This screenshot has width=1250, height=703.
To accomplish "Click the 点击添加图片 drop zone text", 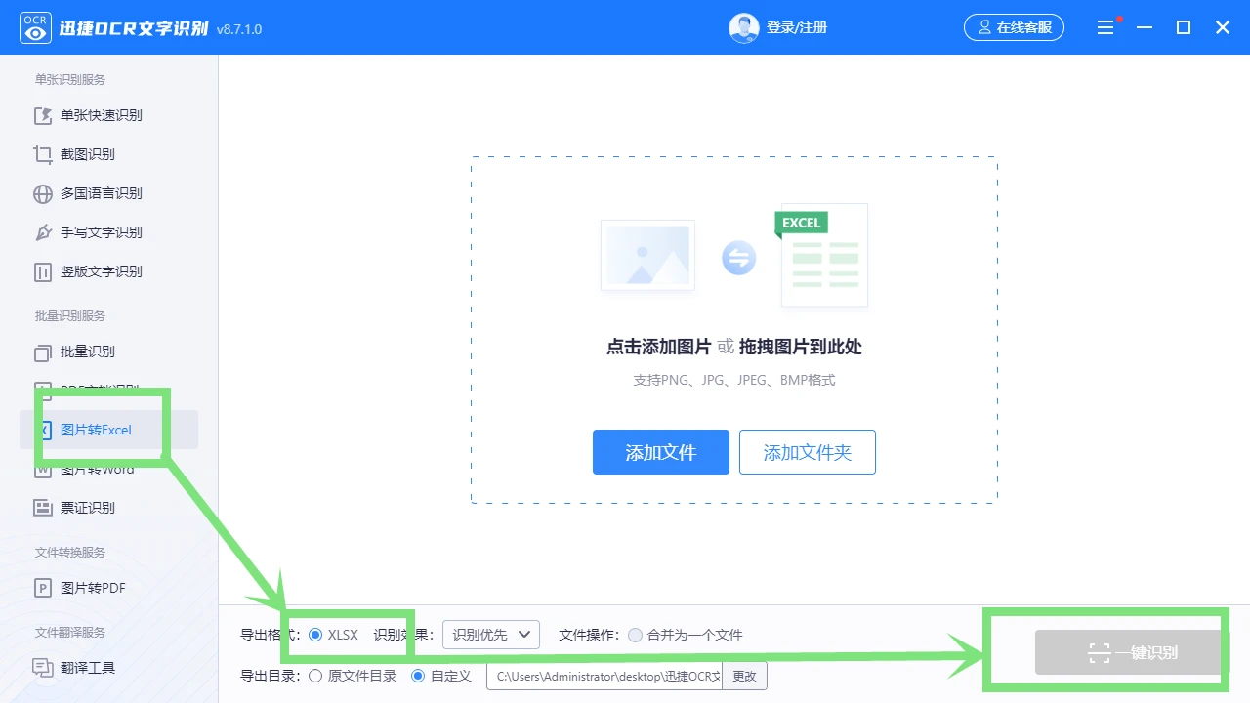I will 658,347.
